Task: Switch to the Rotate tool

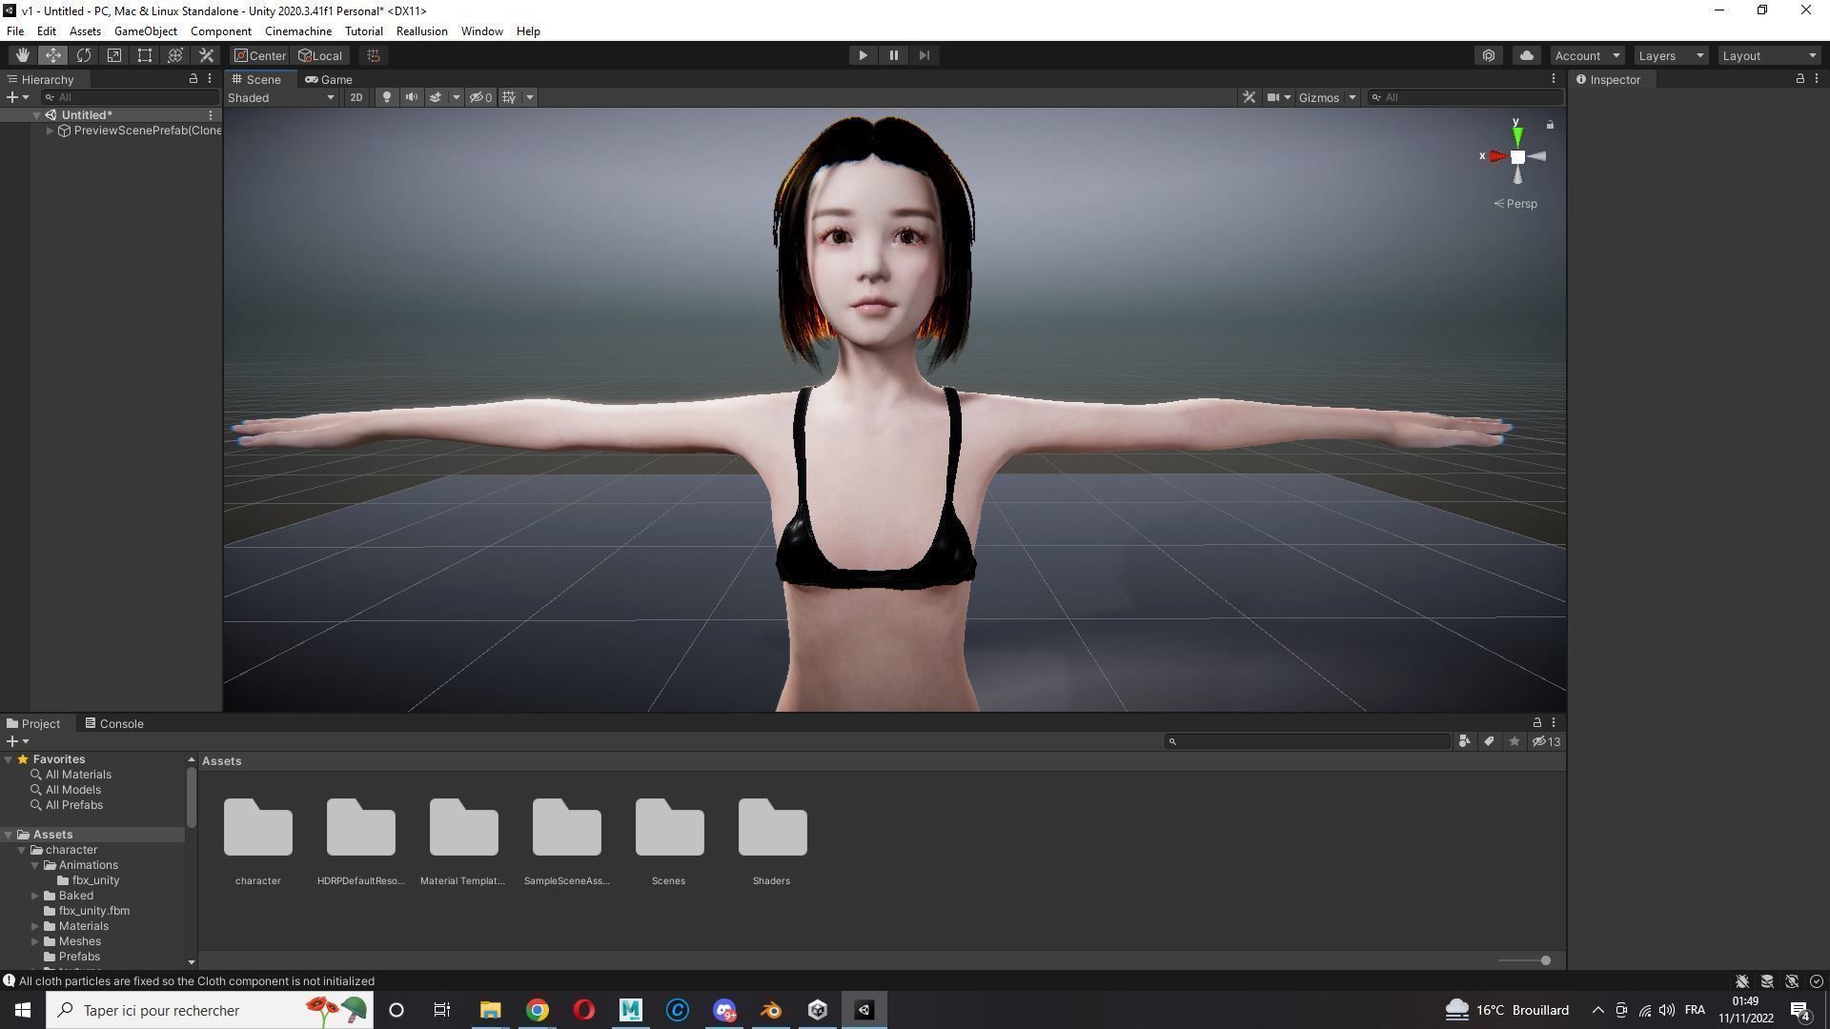Action: [84, 54]
